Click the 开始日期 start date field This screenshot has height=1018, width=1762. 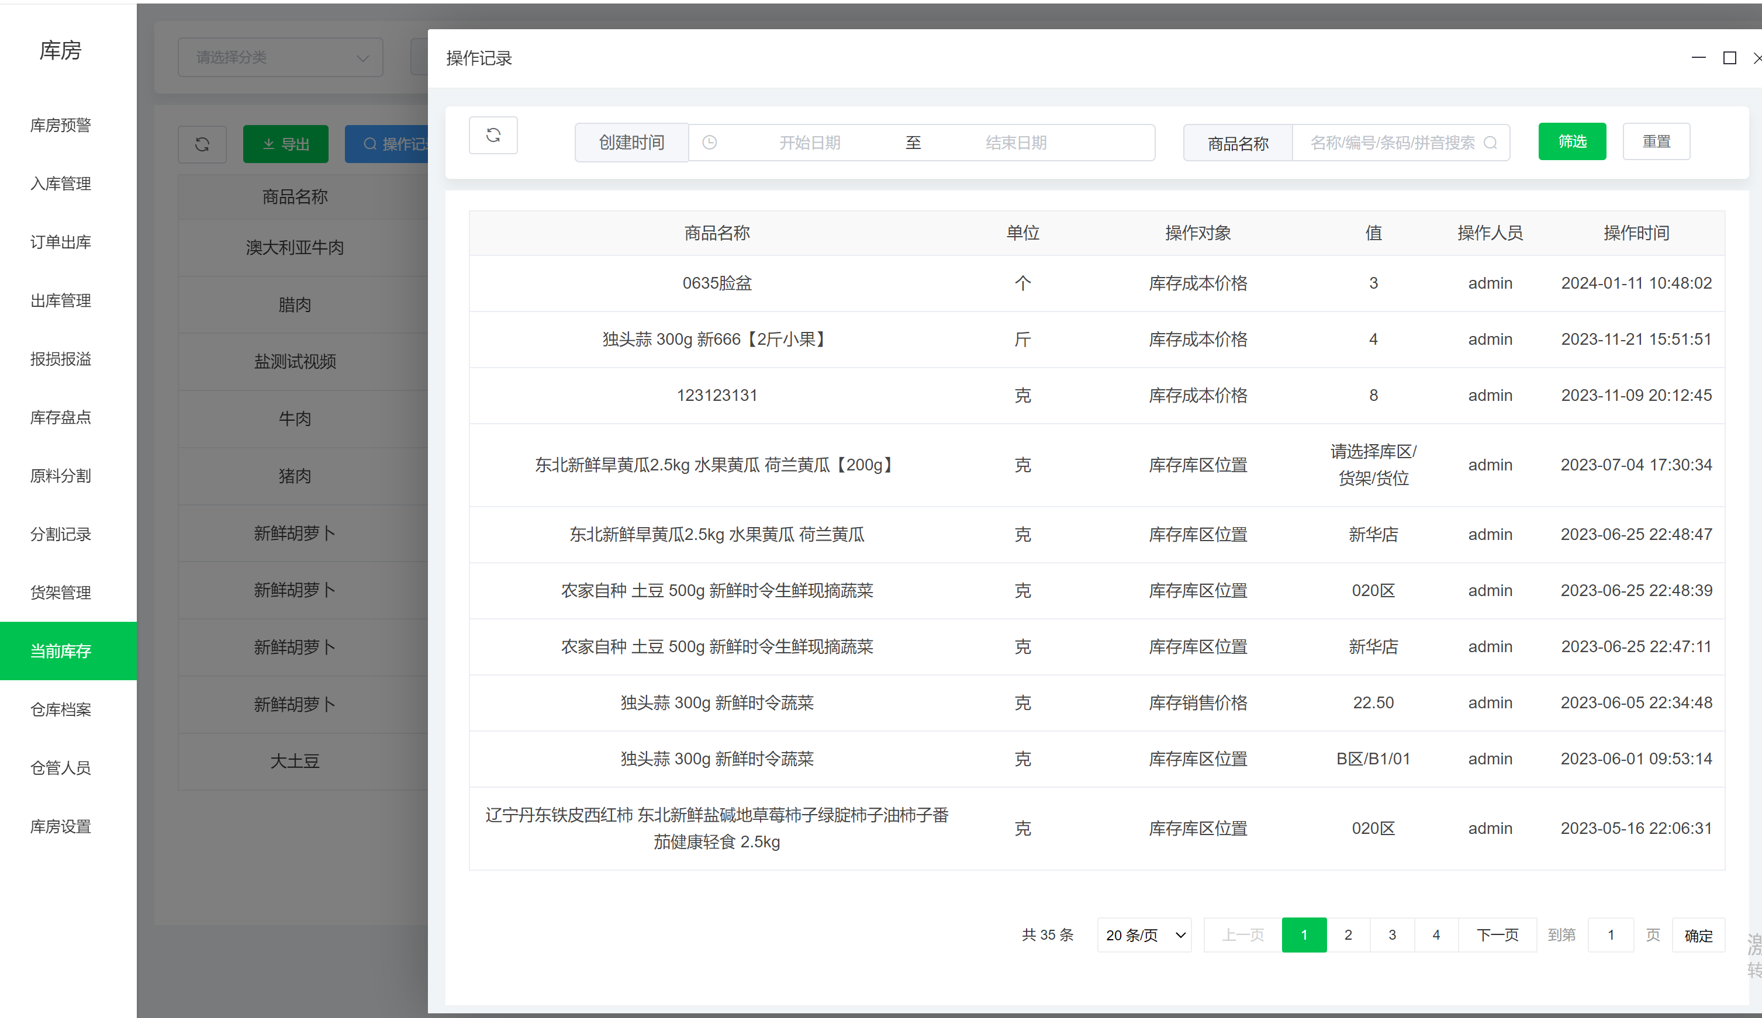(x=810, y=142)
